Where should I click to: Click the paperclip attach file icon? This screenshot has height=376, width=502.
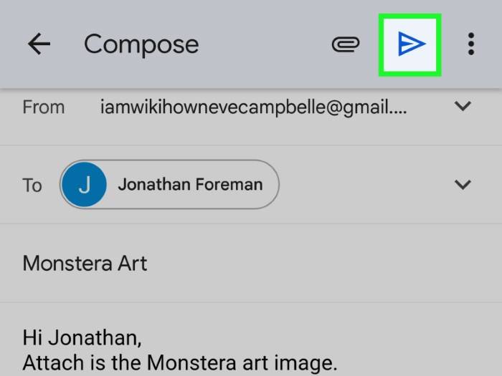coord(345,44)
